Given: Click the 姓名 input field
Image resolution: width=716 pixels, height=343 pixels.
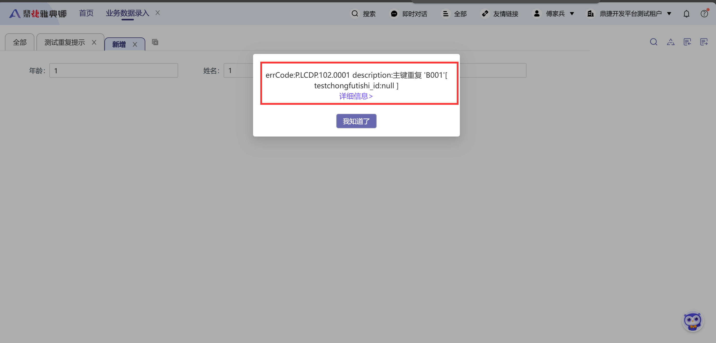Looking at the screenshot, I should [x=238, y=70].
